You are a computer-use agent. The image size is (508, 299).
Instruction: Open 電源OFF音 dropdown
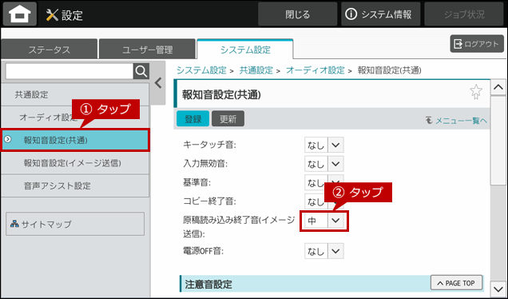[324, 251]
